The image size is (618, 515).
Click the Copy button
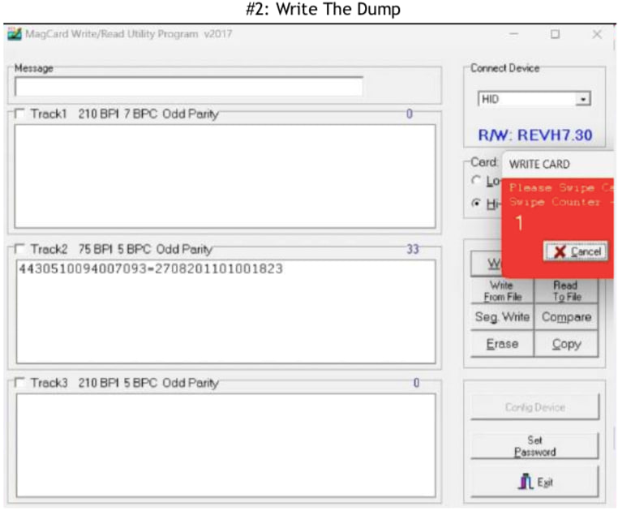(566, 344)
